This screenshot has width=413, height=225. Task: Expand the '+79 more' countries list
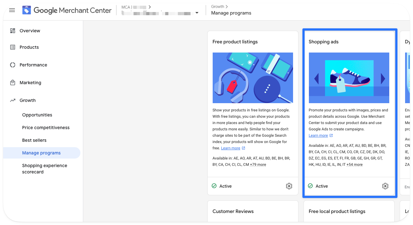(258, 165)
